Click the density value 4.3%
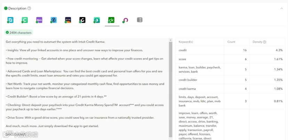Image resolution: width=288 pixels, height=140 pixels. coord(279,50)
